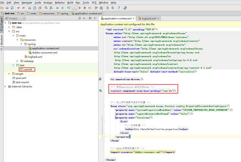This screenshot has height=162, width=241.
Task: Open the Refactor menu
Action: click(x=60, y=3)
